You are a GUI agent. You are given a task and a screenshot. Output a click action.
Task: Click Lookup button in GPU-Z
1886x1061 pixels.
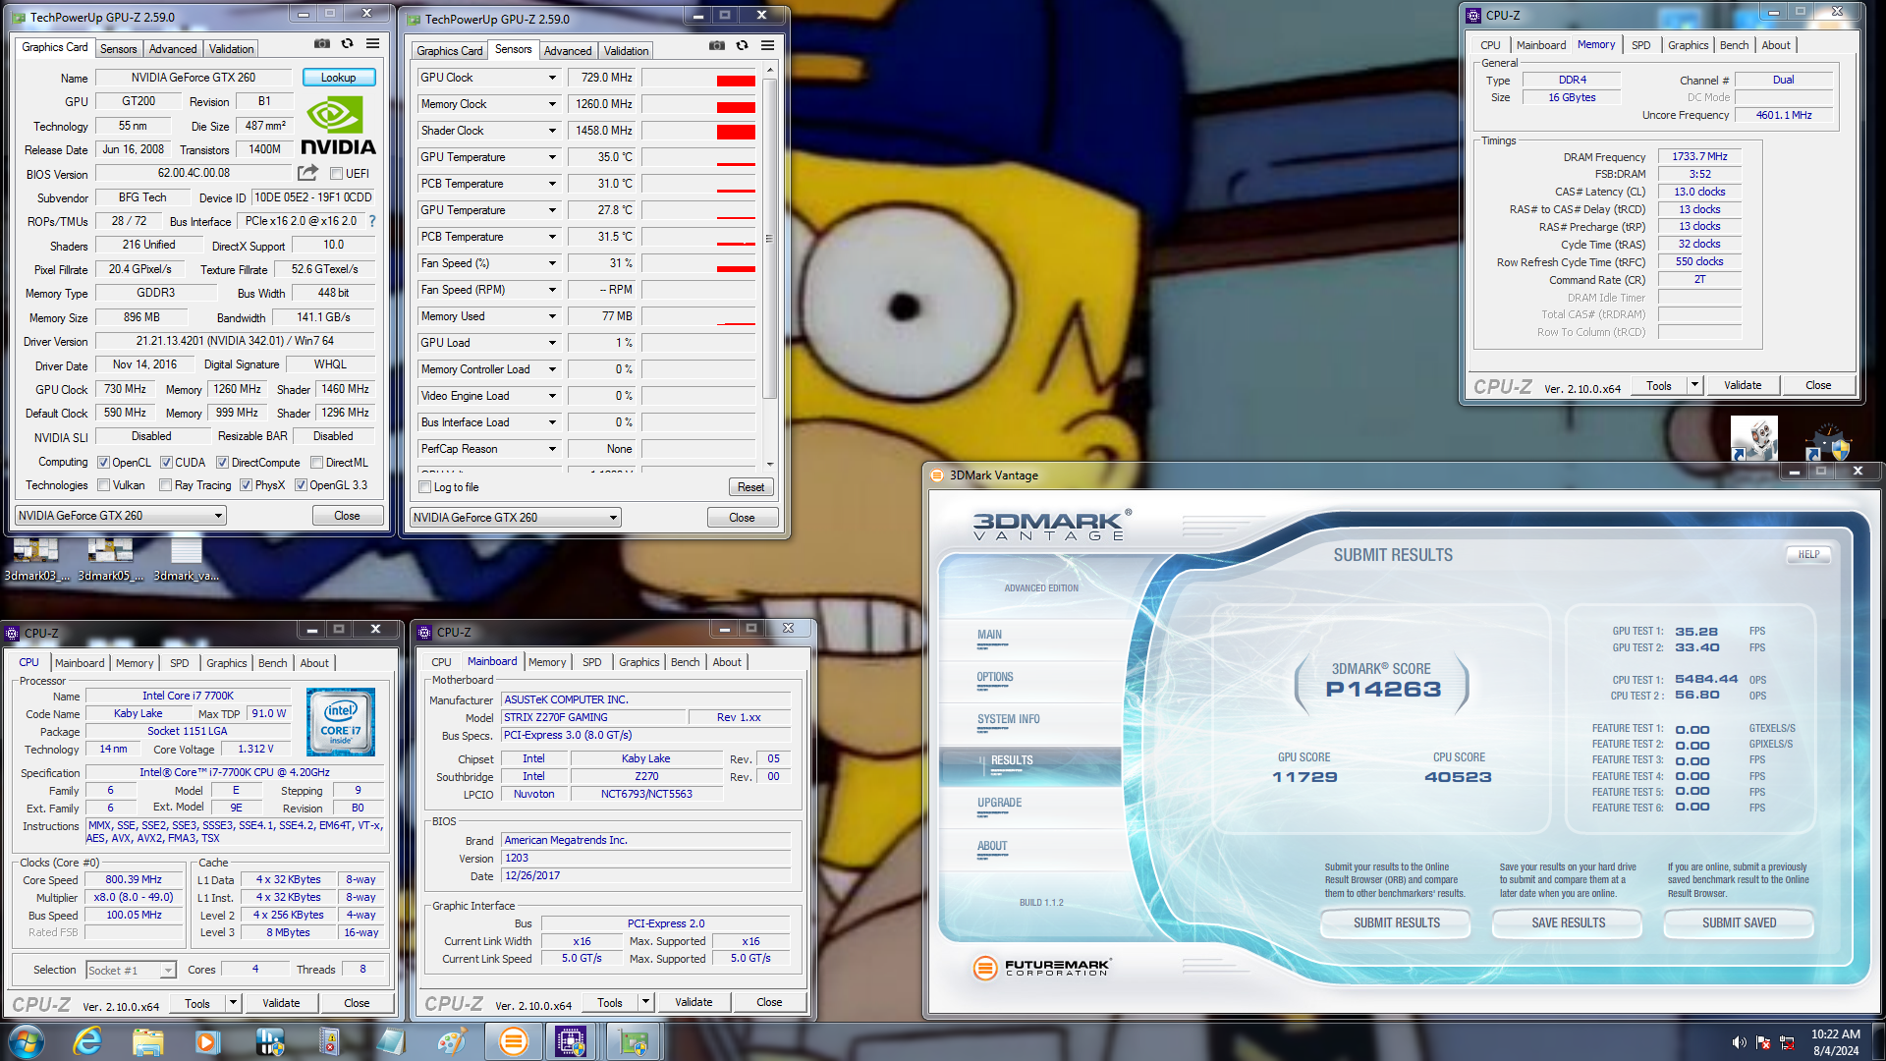(x=338, y=78)
